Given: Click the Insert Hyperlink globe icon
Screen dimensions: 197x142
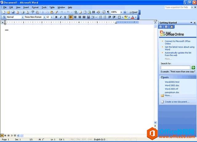Looking at the screenshot, I should click(x=76, y=12).
